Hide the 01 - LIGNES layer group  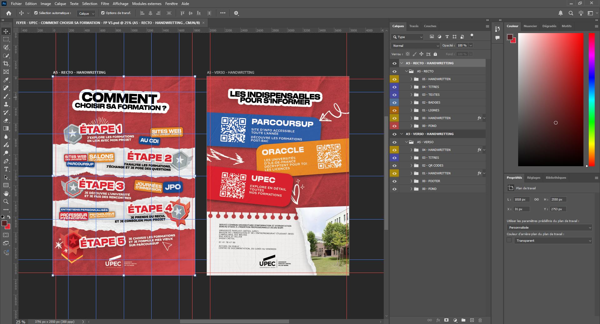[394, 110]
